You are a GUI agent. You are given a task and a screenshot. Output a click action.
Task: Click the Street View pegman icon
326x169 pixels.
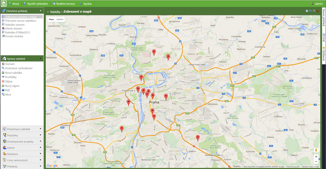(x=316, y=150)
